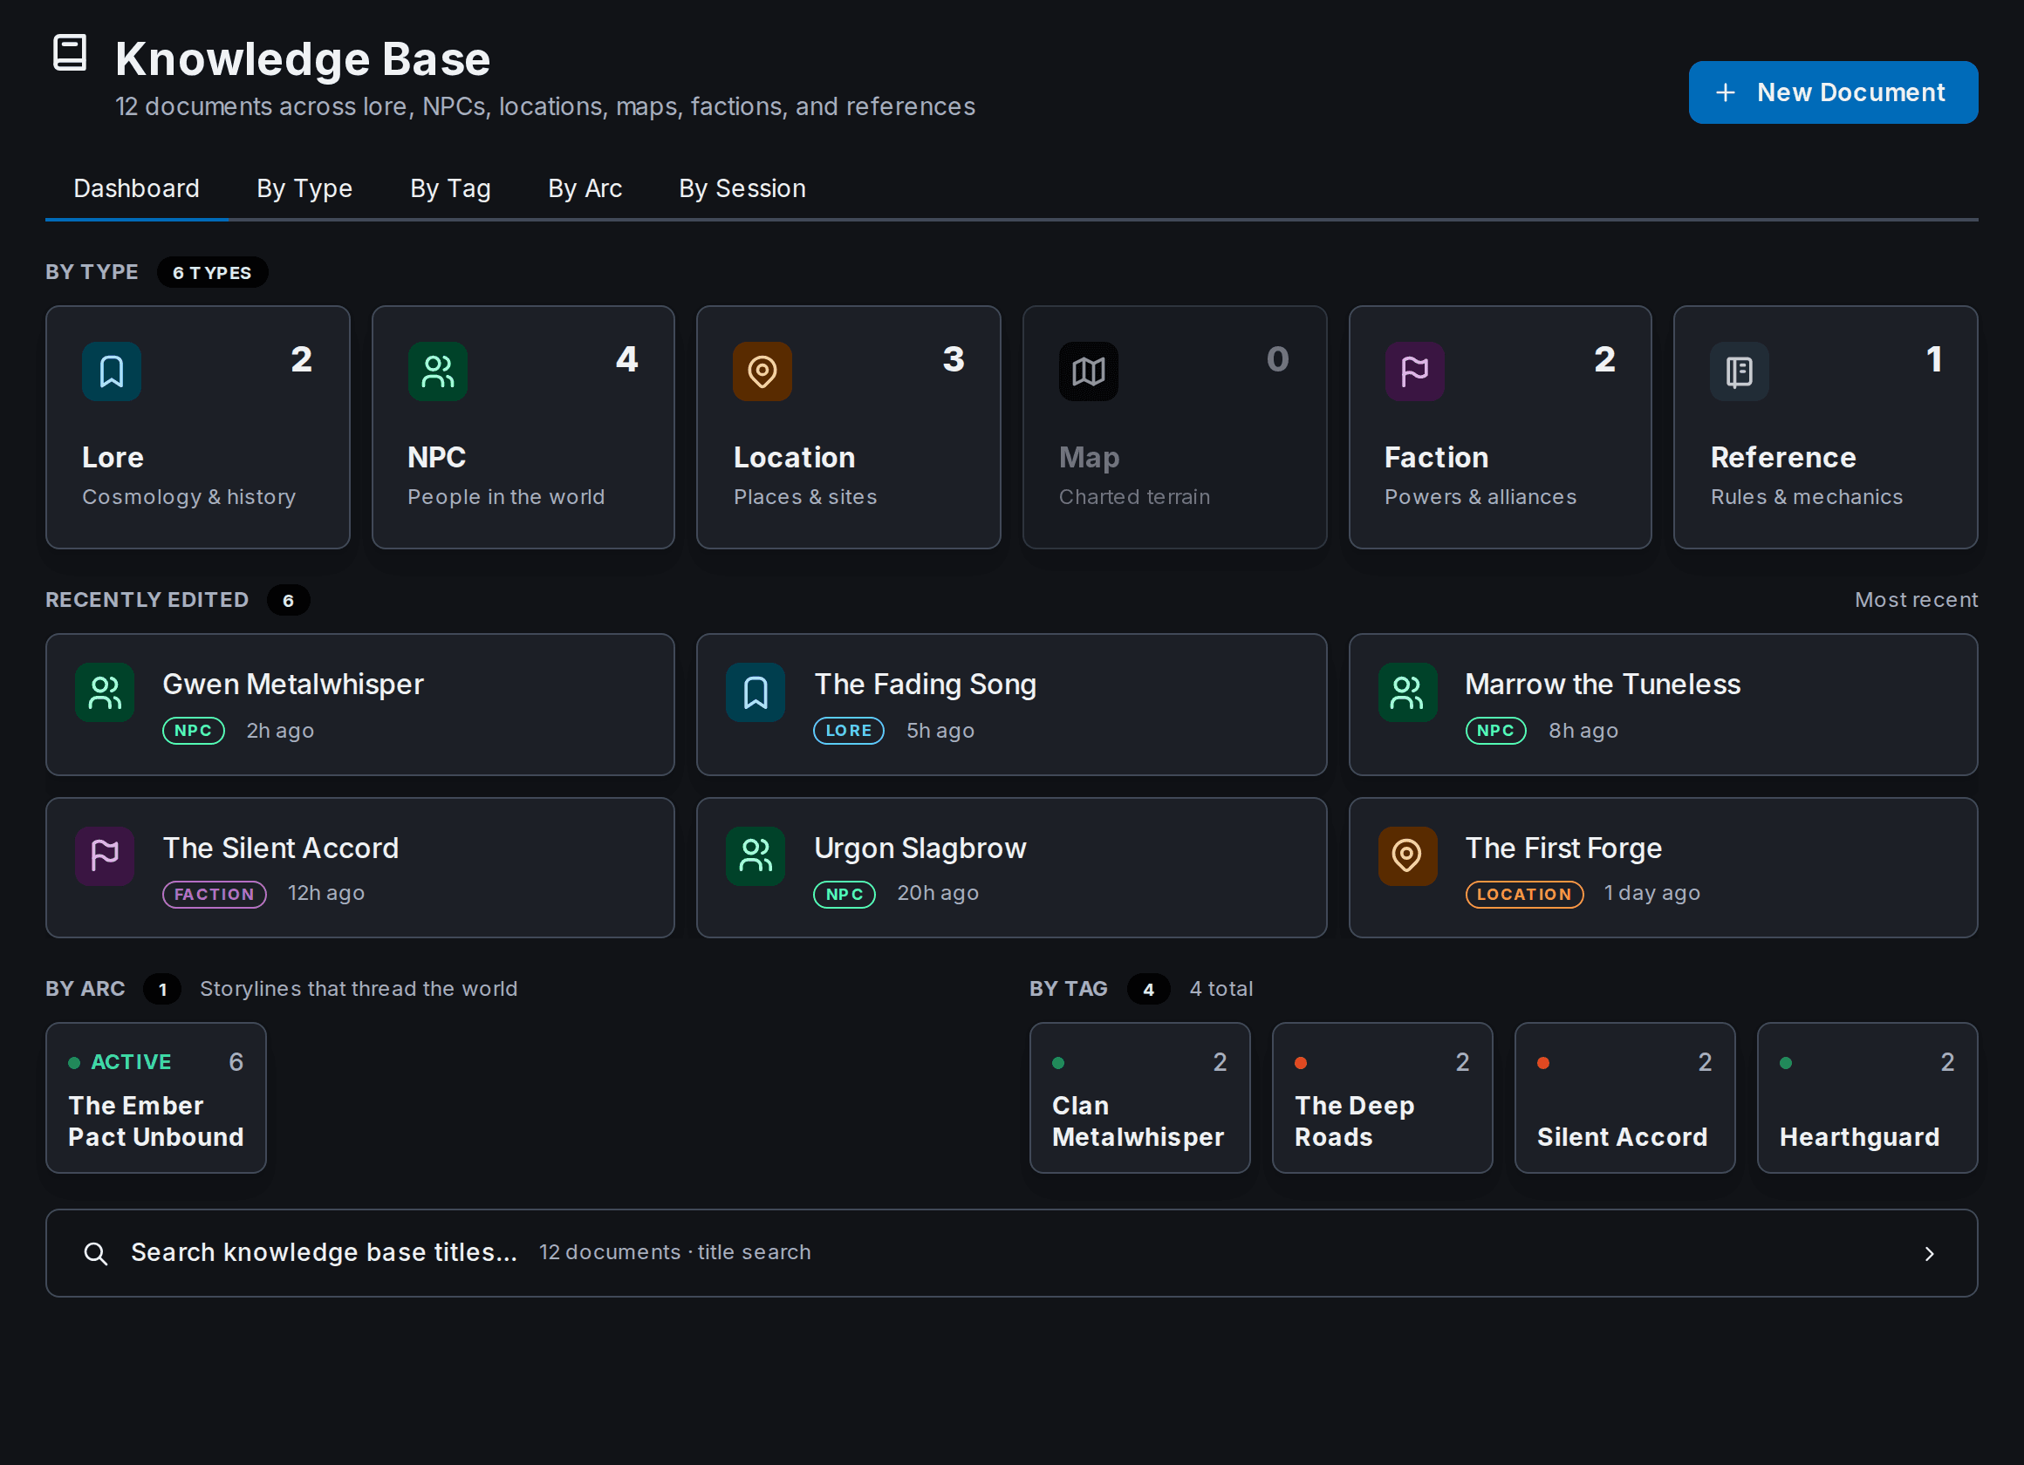Open the Silent Accord tag card

[x=1624, y=1097]
